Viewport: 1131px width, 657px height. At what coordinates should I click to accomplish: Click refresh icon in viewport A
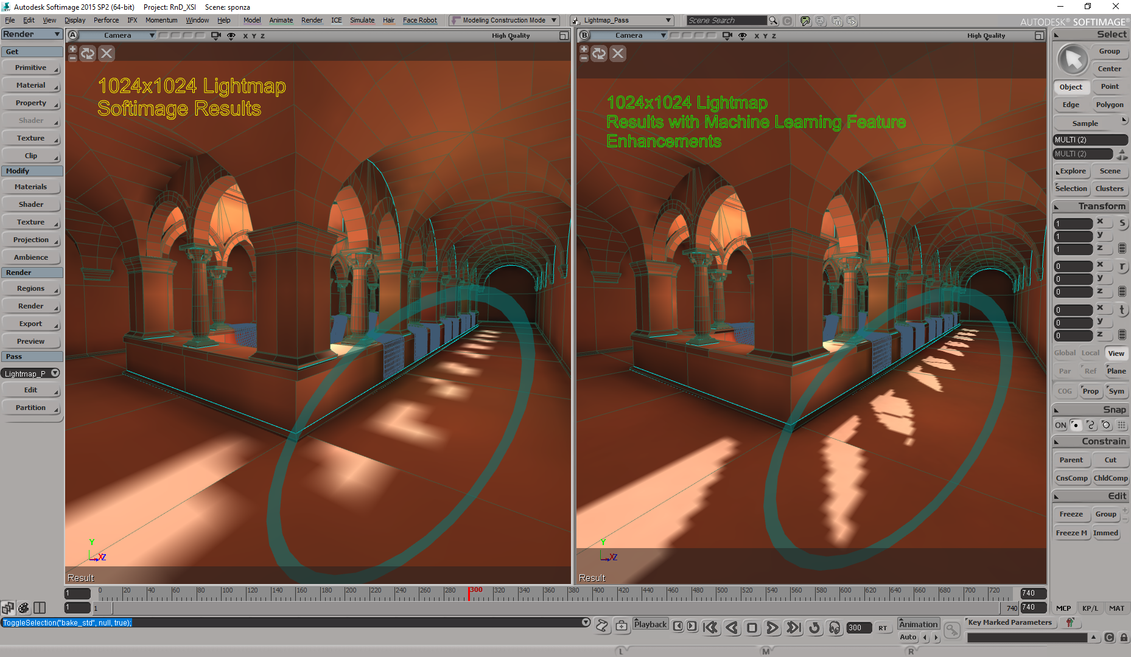88,54
